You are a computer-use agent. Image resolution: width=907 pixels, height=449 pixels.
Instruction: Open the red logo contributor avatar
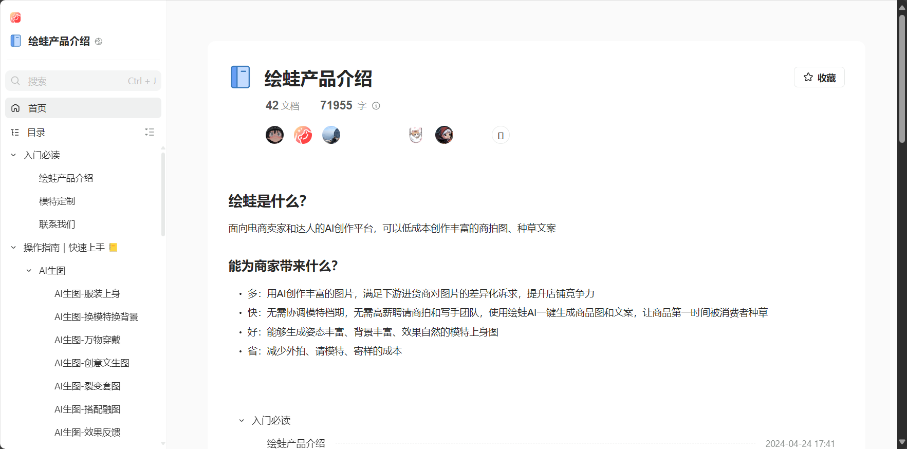pyautogui.click(x=303, y=135)
